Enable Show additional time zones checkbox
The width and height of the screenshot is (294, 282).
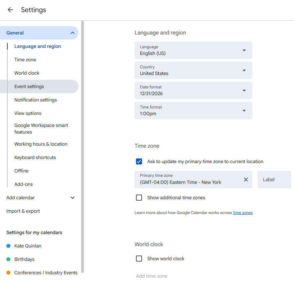pos(139,198)
